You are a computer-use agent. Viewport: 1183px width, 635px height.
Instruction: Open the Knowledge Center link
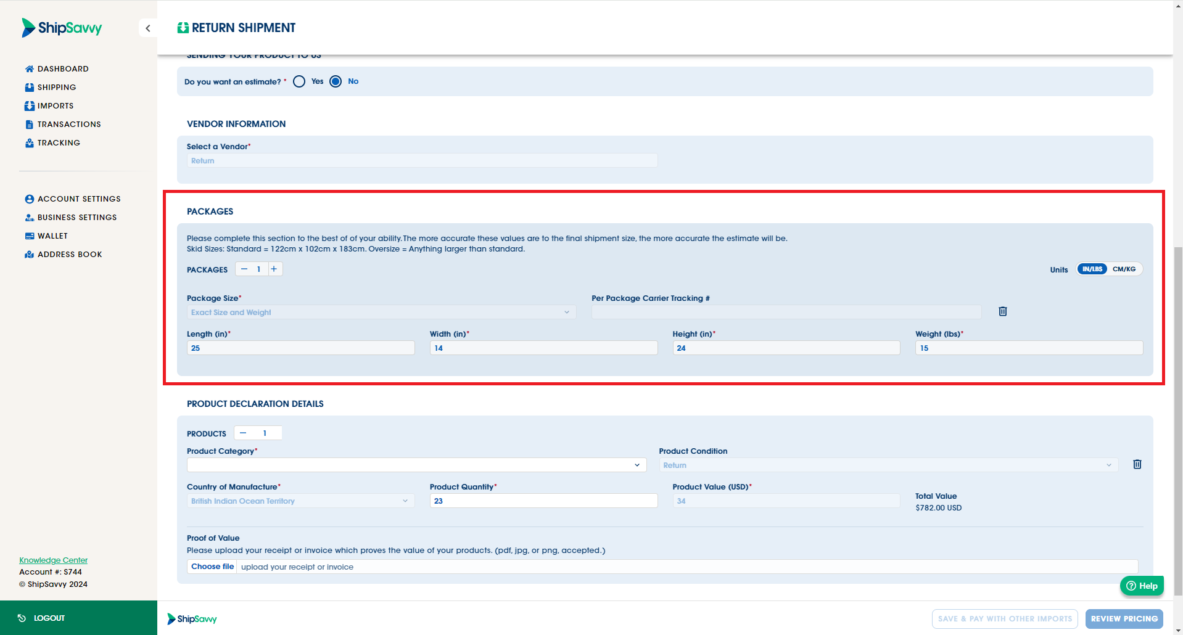(54, 560)
